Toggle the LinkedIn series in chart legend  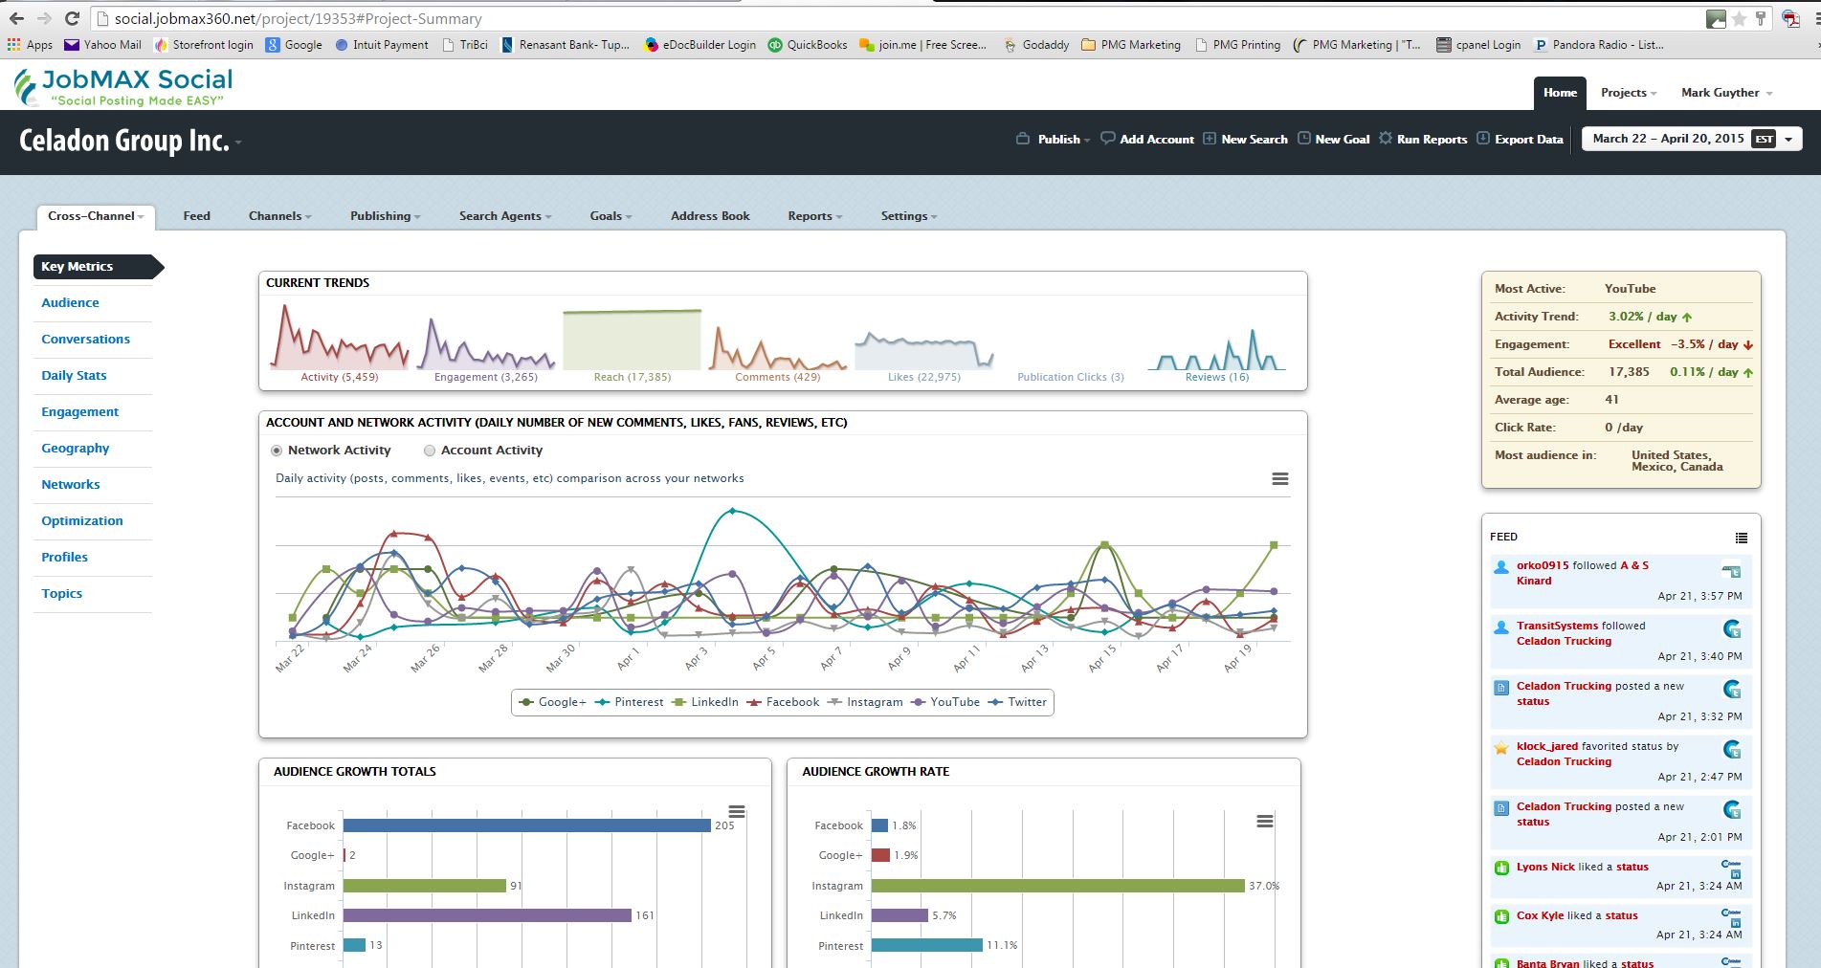pos(705,702)
